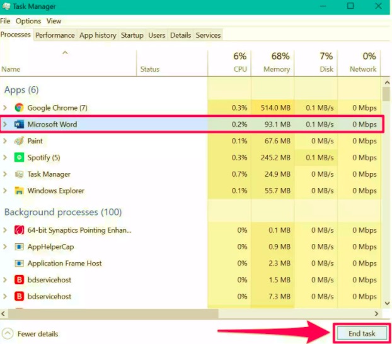Go to the Services tab
Screen dimensions: 392x344
(x=208, y=35)
